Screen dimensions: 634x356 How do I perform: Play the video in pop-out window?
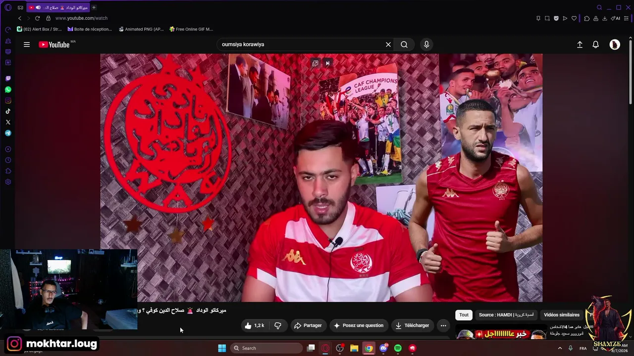click(315, 63)
